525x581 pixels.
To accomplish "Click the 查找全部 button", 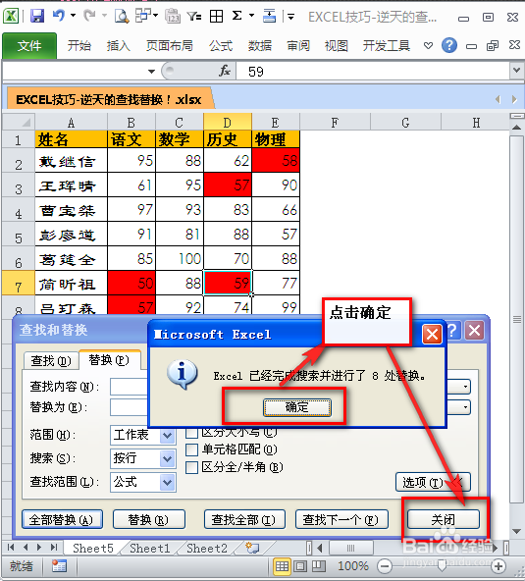I will coord(243,519).
